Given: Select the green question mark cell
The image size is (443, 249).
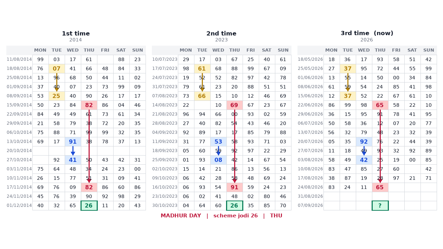Looking at the screenshot, I should 380,205.
